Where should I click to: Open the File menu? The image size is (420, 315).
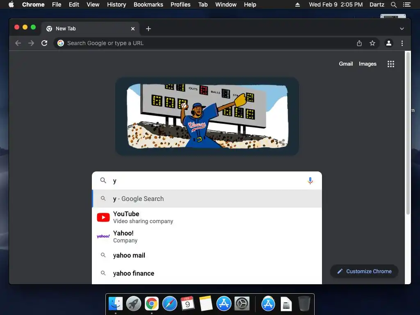coord(57,5)
